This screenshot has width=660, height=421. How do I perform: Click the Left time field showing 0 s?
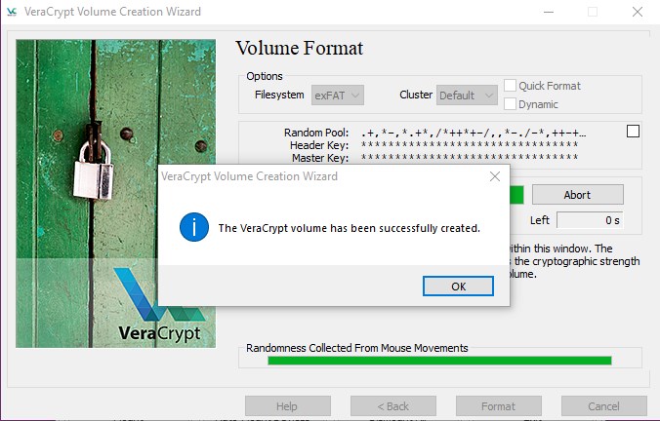tap(590, 220)
